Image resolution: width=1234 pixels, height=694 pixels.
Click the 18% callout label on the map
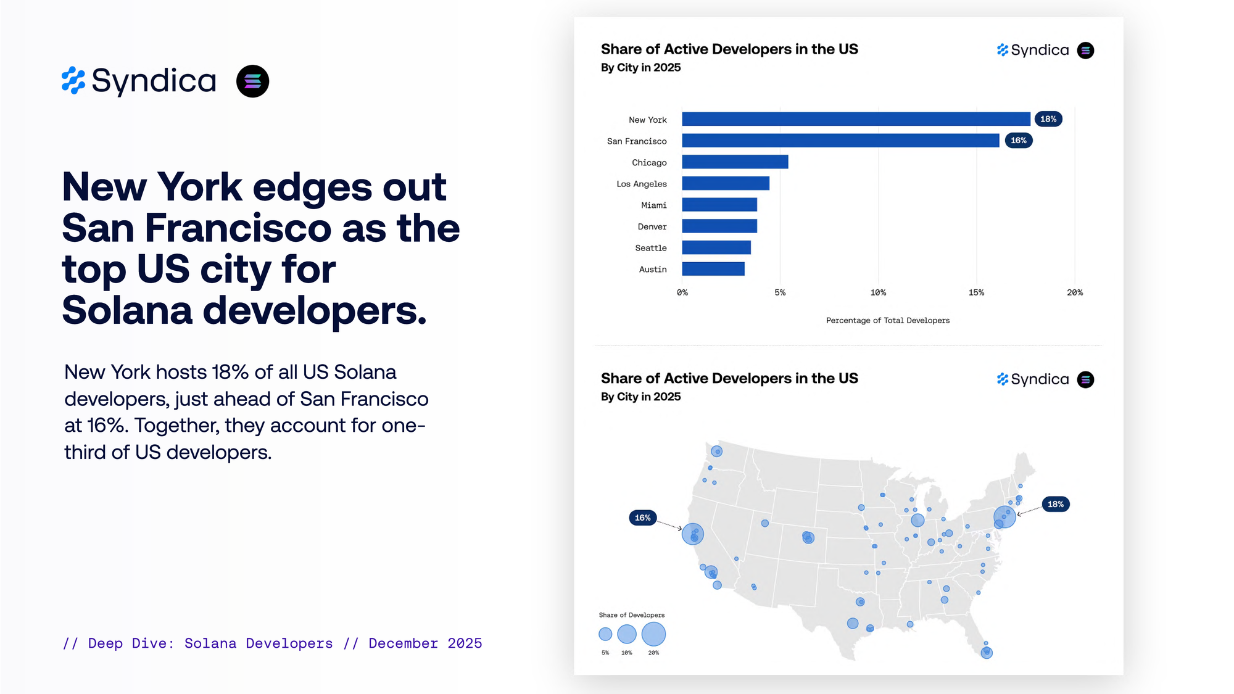point(1055,504)
